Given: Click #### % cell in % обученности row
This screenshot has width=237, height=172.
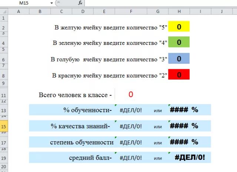Looking at the screenshot, I should (x=184, y=109).
